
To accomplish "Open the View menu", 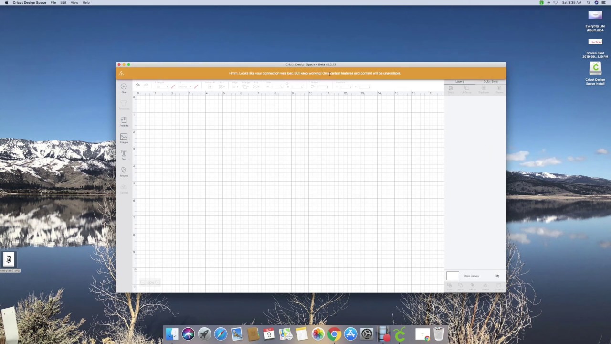I will click(x=74, y=2).
